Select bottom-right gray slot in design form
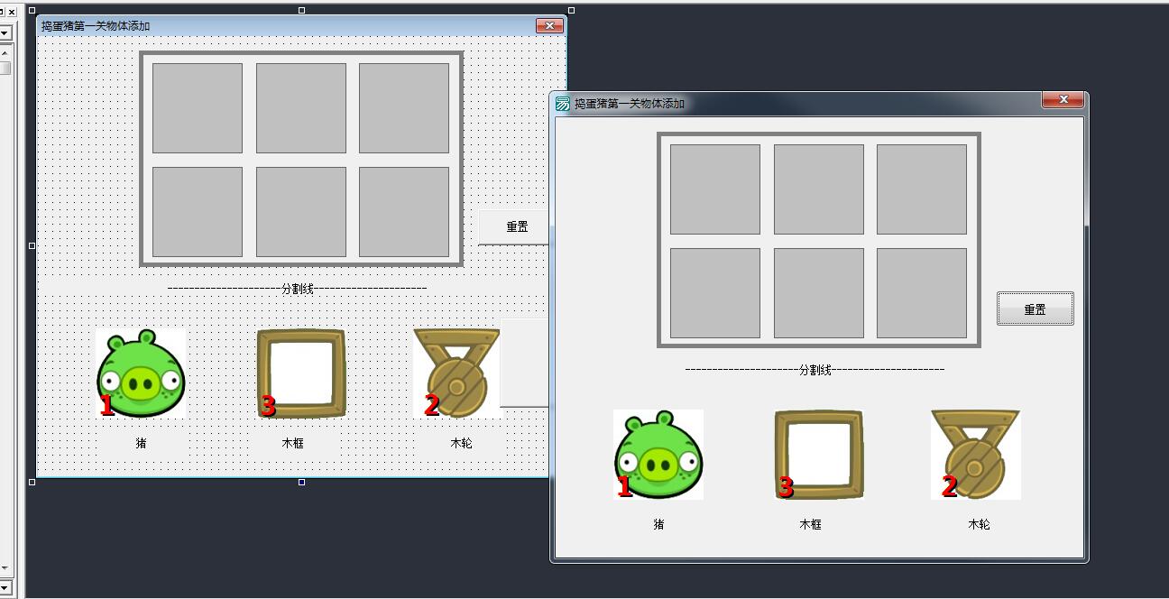Viewport: 1169px width, 599px height. [x=404, y=212]
